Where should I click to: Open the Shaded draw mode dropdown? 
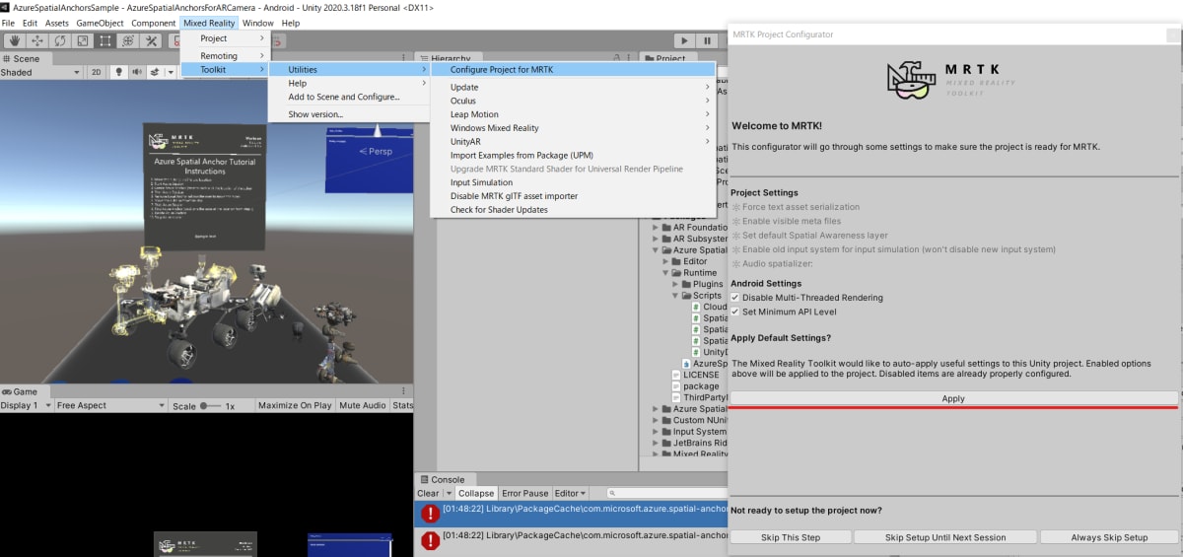(x=41, y=72)
